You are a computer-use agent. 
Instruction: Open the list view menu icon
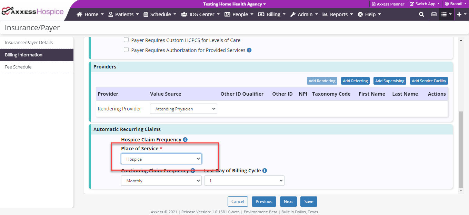coord(446,14)
